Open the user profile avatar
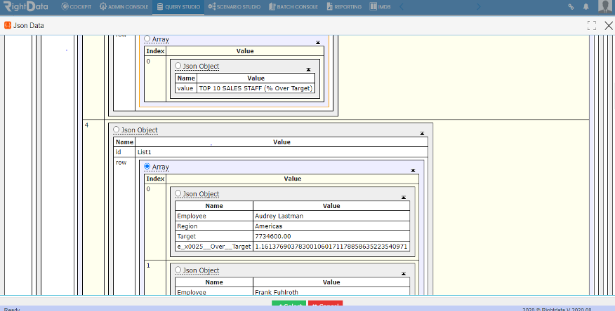Screen dimensions: 615x311 [606, 6]
